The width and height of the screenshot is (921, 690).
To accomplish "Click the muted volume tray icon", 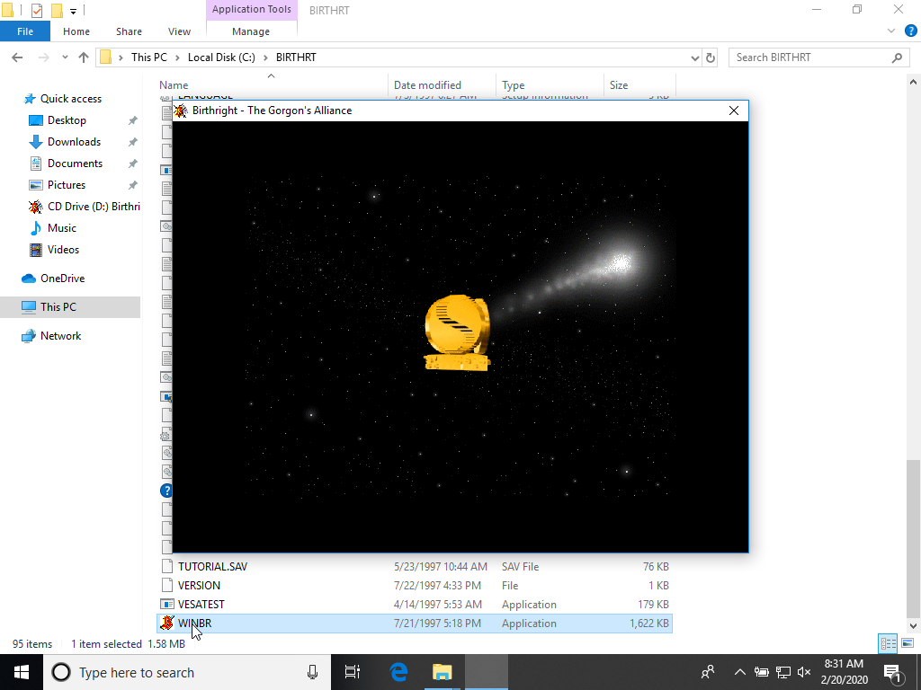I will 804,672.
